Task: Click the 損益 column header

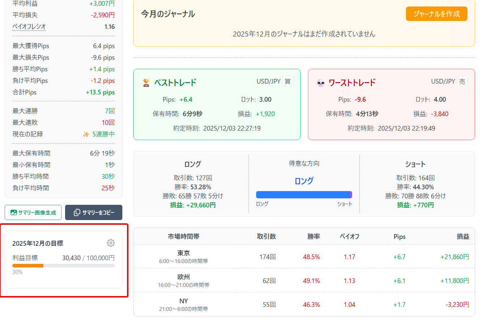Action: coord(463,236)
